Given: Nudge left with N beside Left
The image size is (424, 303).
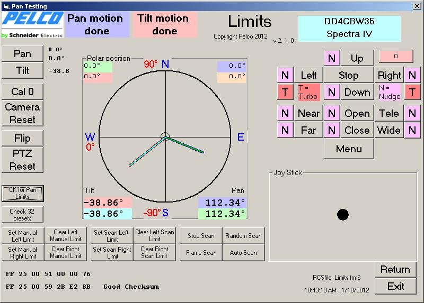Looking at the screenshot, I should [x=285, y=75].
